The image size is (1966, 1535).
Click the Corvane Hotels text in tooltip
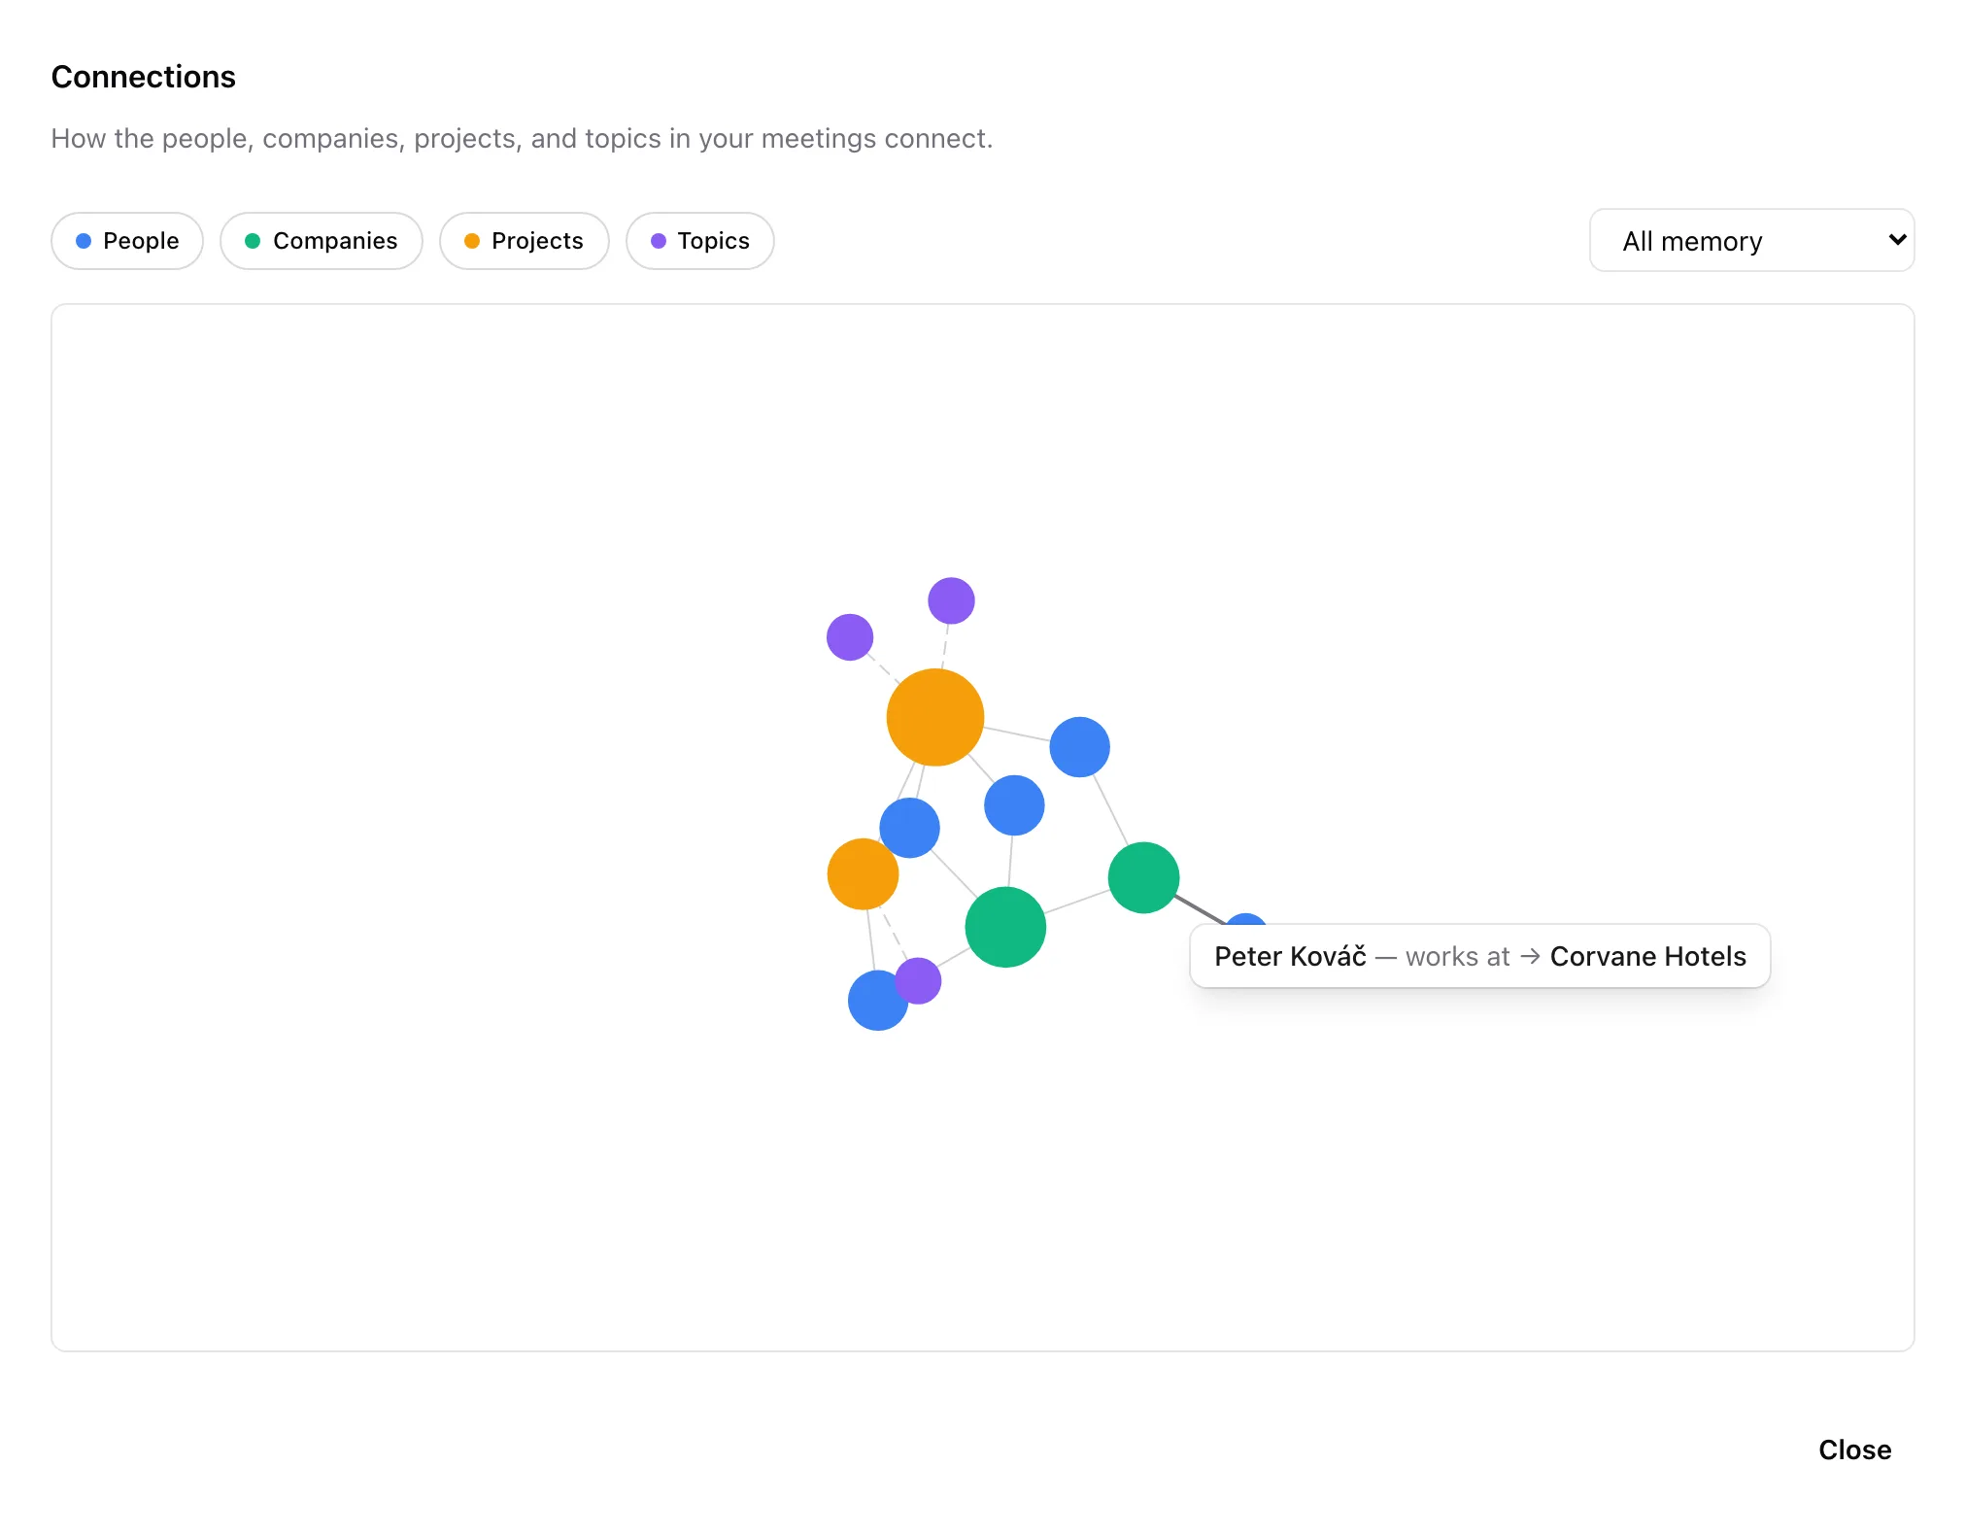pyautogui.click(x=1647, y=956)
